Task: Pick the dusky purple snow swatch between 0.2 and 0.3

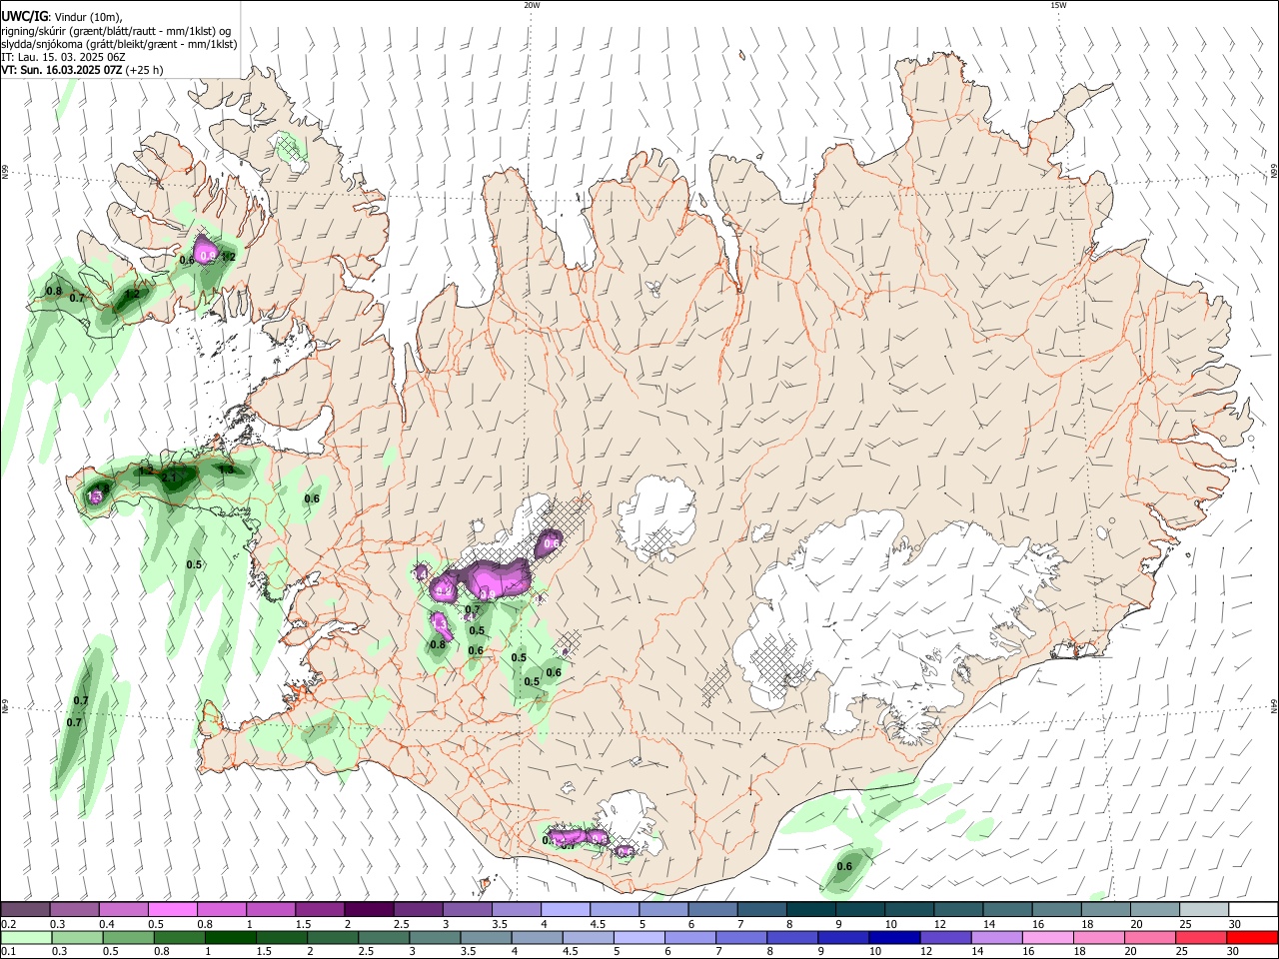Action: click(25, 909)
